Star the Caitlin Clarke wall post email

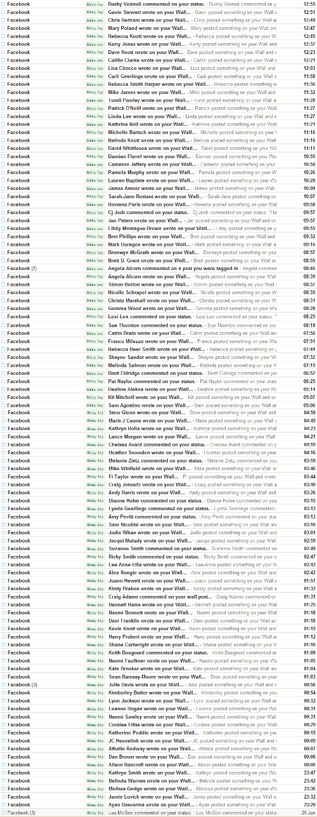pyautogui.click(x=4, y=60)
